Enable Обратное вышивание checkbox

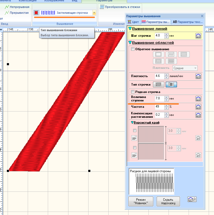pyautogui.click(x=133, y=49)
